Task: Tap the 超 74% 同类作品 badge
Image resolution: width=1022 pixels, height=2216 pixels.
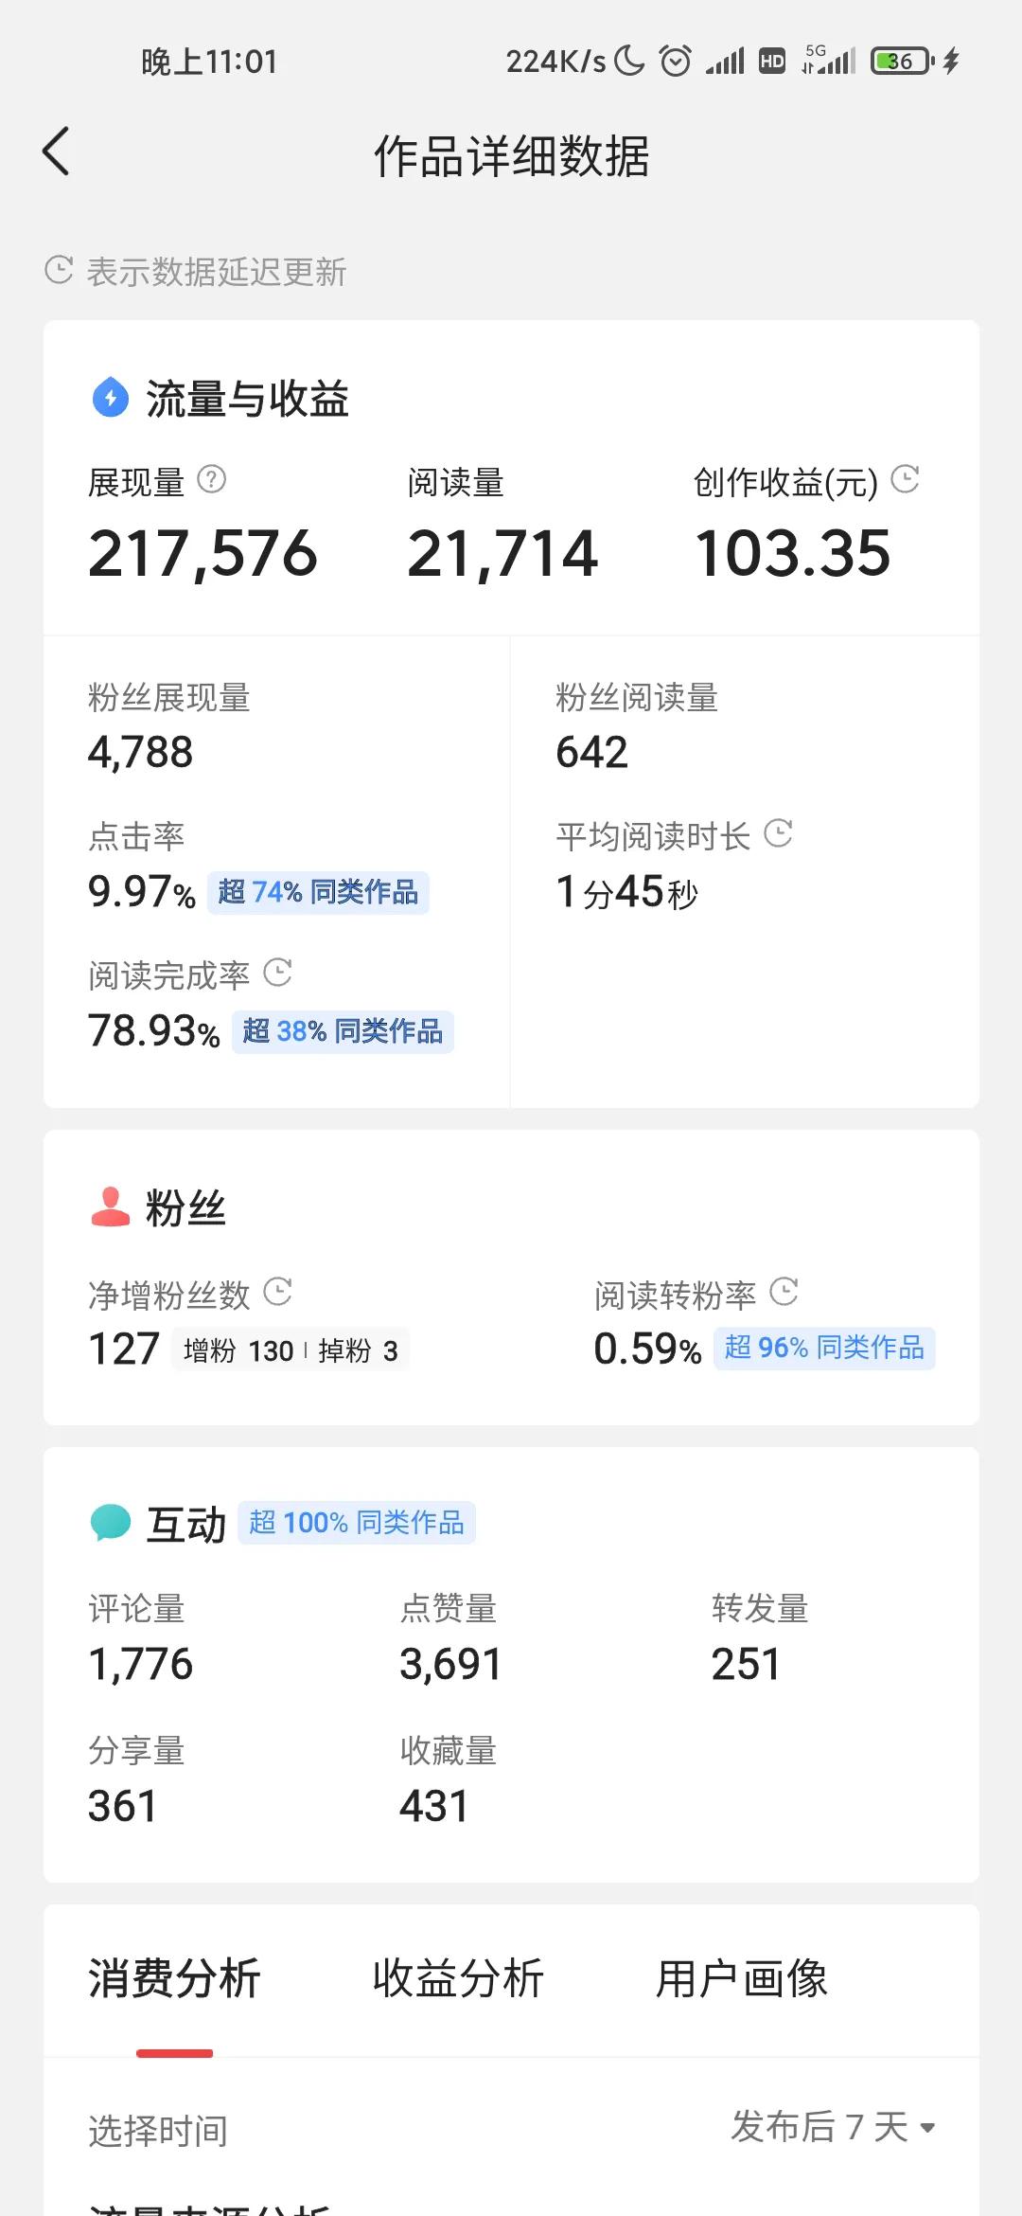Action: (318, 892)
